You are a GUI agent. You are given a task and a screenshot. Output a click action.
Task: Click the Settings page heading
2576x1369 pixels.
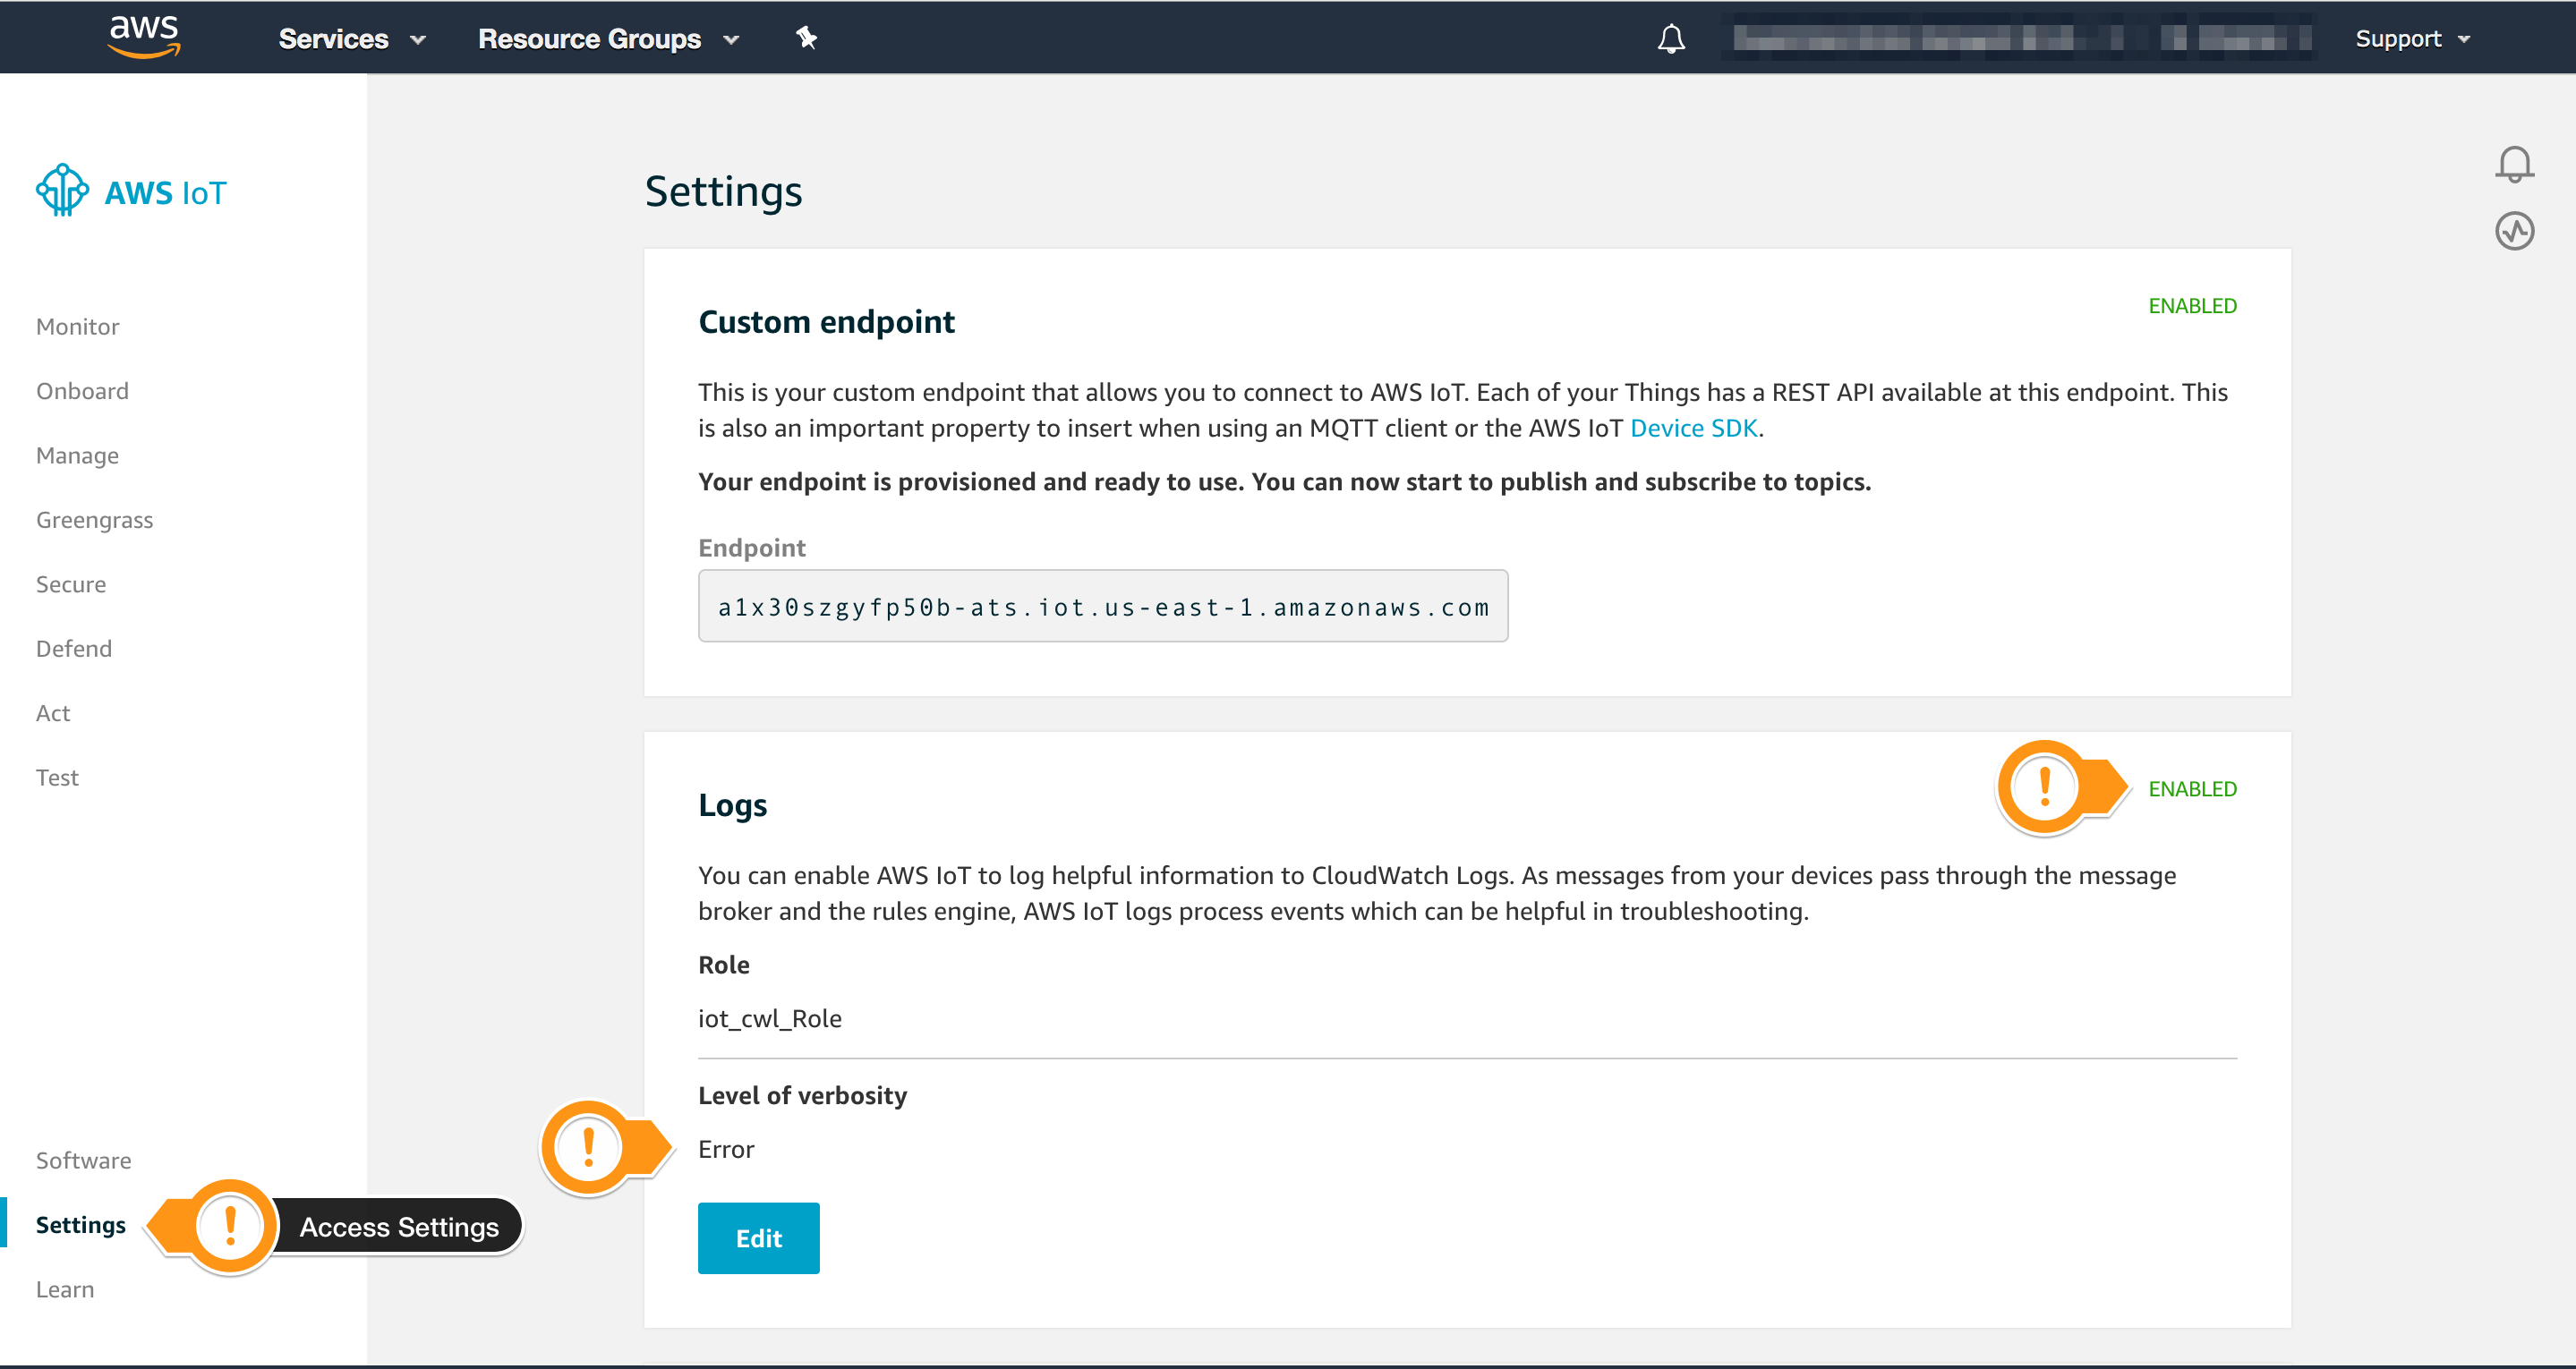[x=723, y=192]
